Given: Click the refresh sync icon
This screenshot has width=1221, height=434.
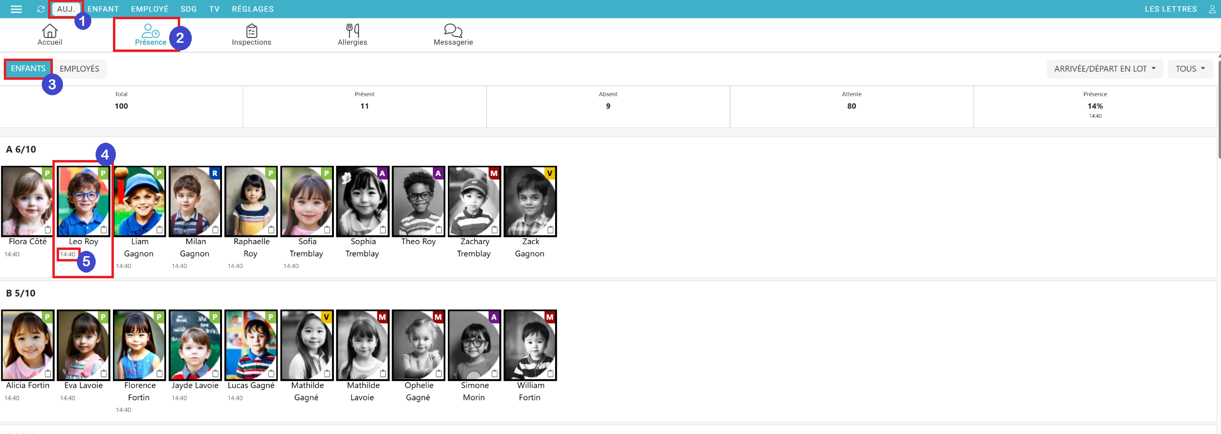Looking at the screenshot, I should [41, 9].
